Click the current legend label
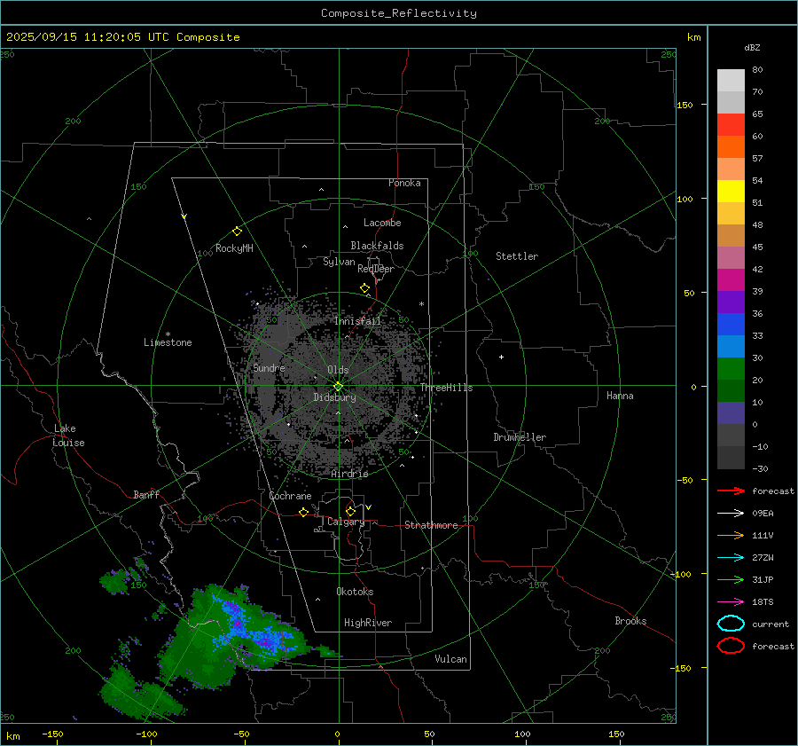The width and height of the screenshot is (798, 746). [771, 624]
